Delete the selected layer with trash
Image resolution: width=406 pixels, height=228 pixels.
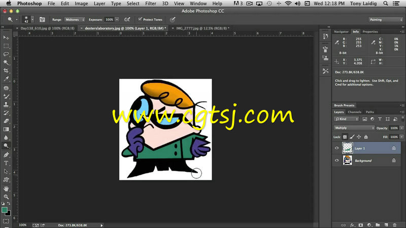395,225
